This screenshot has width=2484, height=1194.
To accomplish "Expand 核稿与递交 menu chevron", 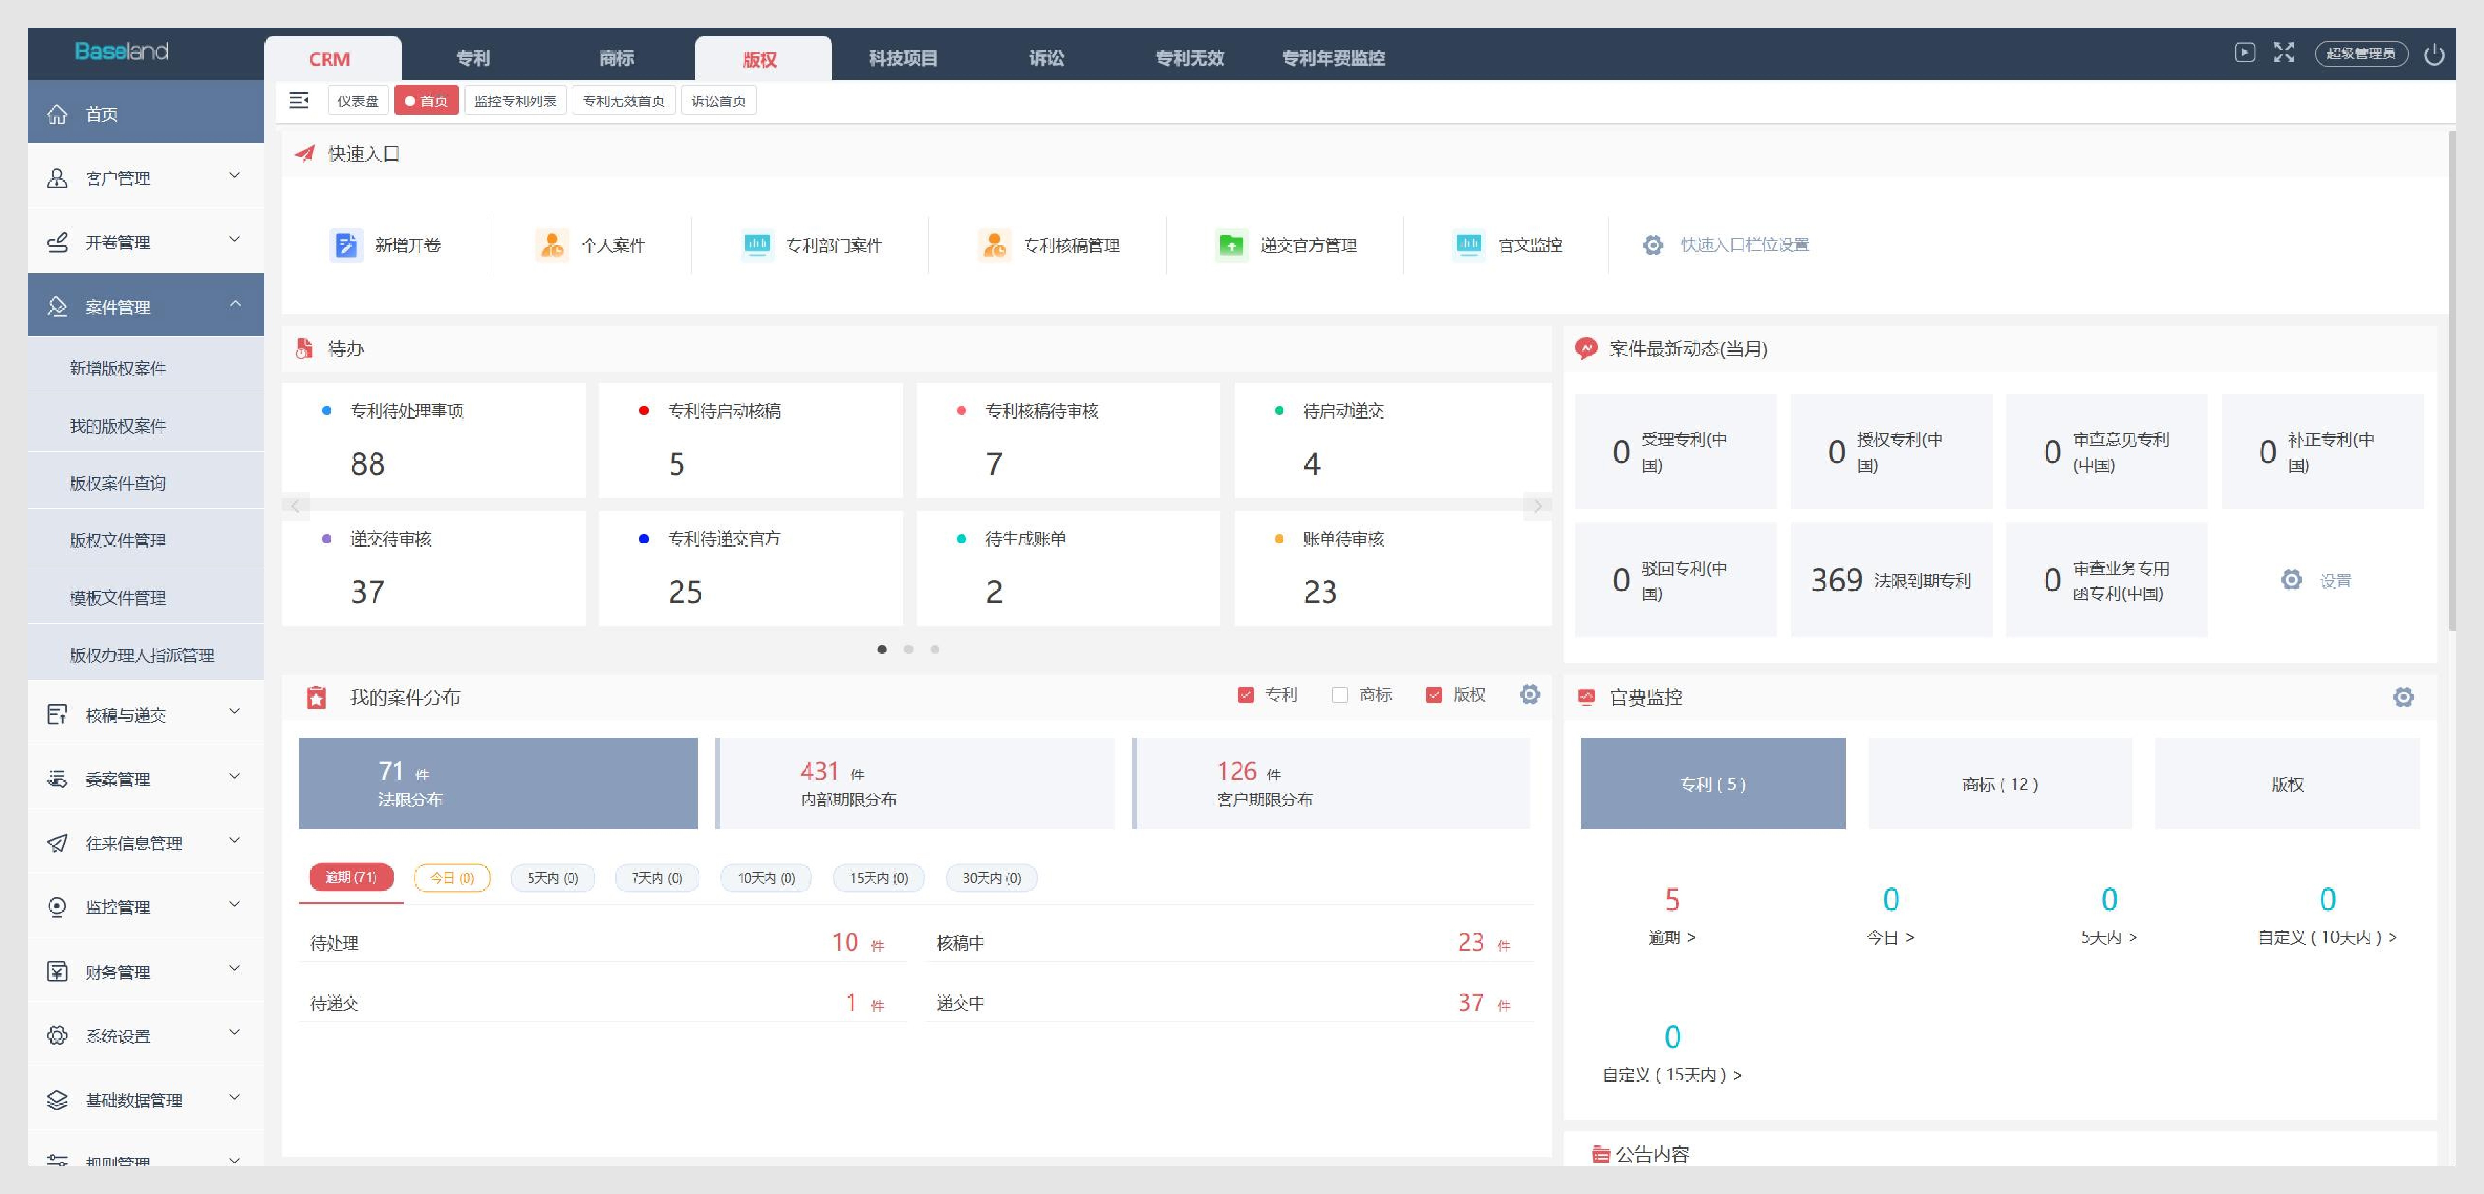I will pos(234,712).
